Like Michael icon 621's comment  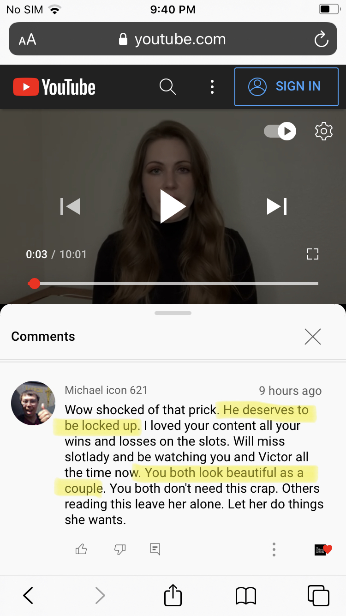(81, 549)
